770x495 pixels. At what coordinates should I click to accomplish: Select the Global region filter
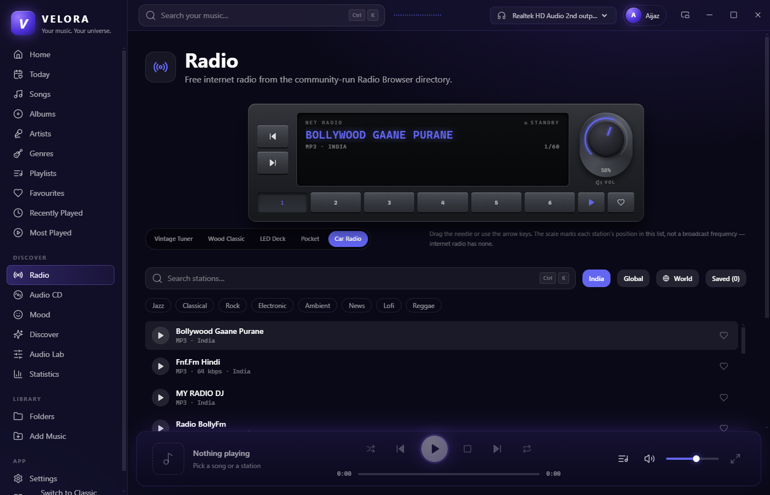[634, 278]
